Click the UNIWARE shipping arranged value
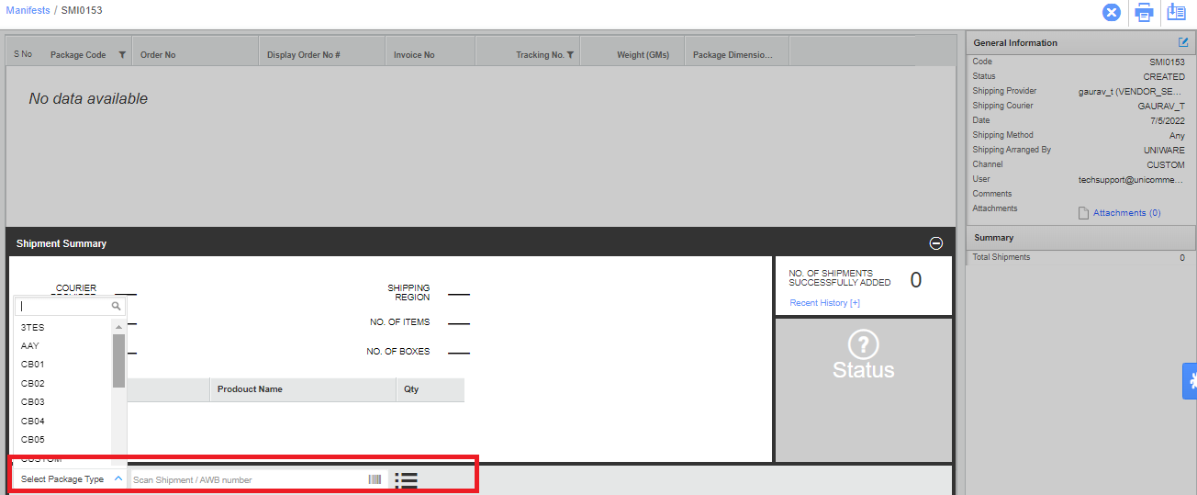The image size is (1197, 495). tap(1164, 150)
